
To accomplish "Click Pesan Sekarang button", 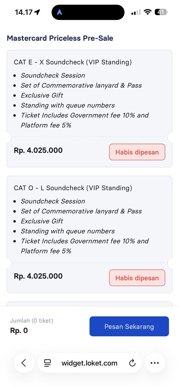I will (129, 326).
